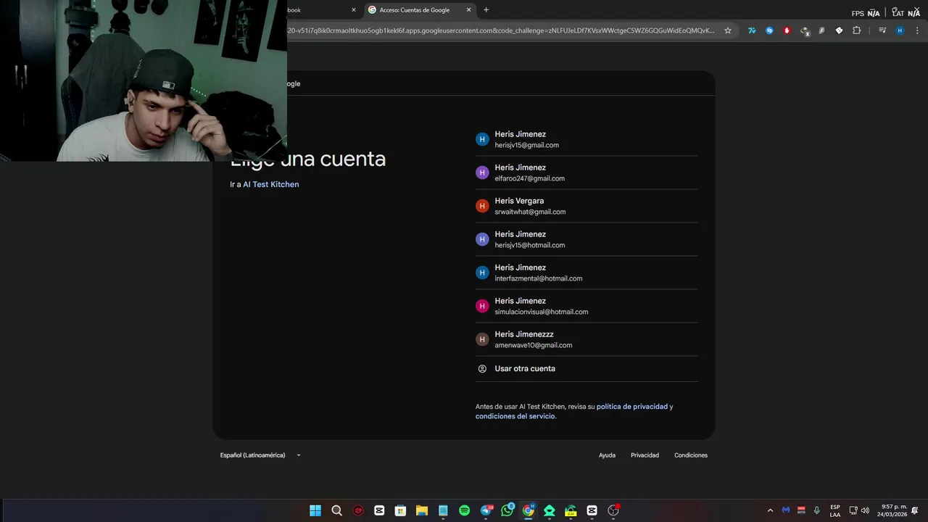Click the gray leaf-shaped extension icon

tap(821, 30)
